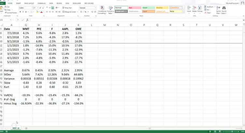The width and height of the screenshot is (245, 133).
Task: Click the Insert Function fx icon
Action: (x=27, y=20)
